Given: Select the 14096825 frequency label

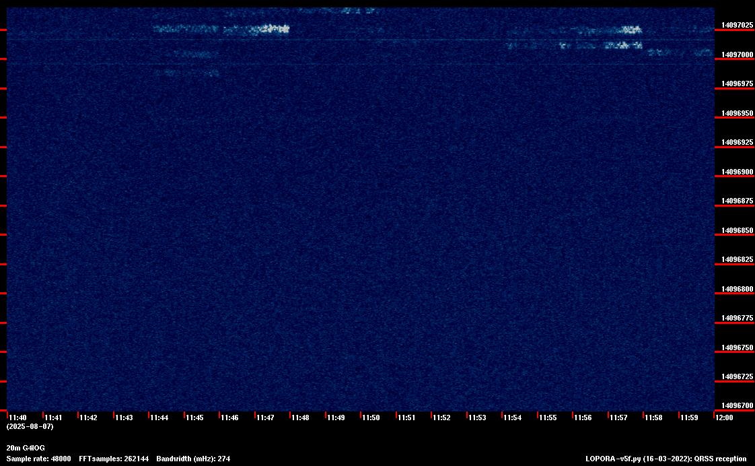Looking at the screenshot, I should 738,260.
